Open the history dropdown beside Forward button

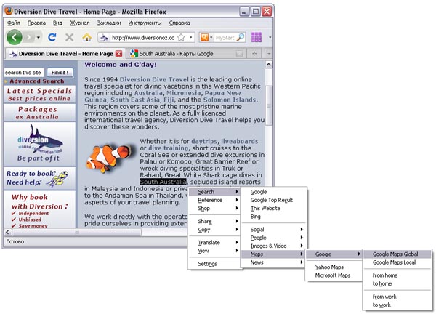tap(39, 37)
